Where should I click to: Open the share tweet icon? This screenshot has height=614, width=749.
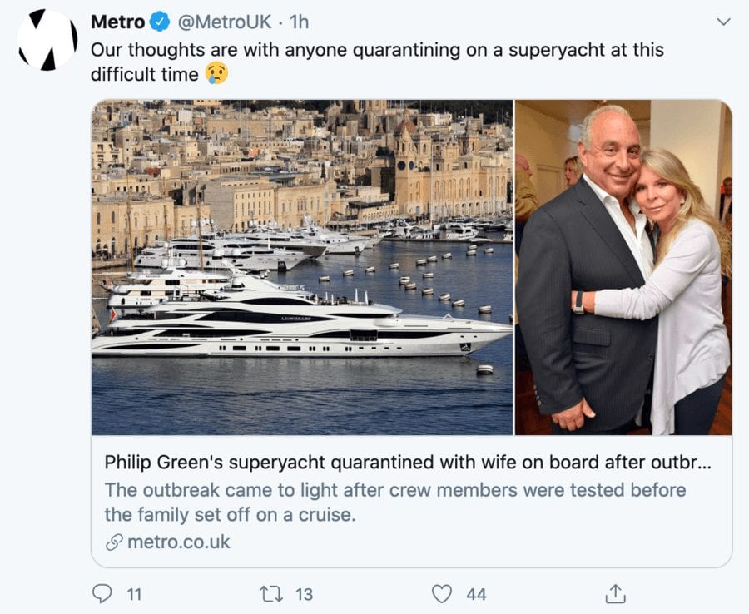(614, 594)
